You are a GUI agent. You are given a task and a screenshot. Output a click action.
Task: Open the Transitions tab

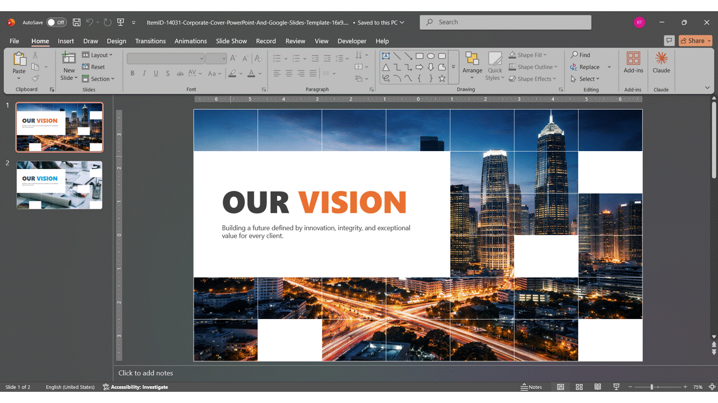tap(150, 41)
